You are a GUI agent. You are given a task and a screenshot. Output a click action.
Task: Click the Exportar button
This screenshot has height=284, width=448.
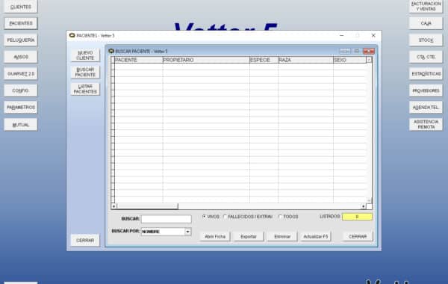[x=249, y=236]
